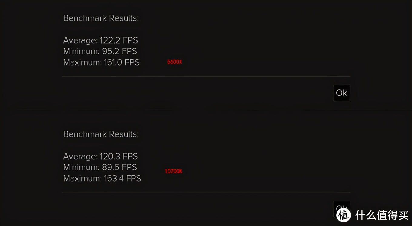This screenshot has height=226, width=412.
Task: Click the Maximum: 161.0 FPS line
Action: 101,63
